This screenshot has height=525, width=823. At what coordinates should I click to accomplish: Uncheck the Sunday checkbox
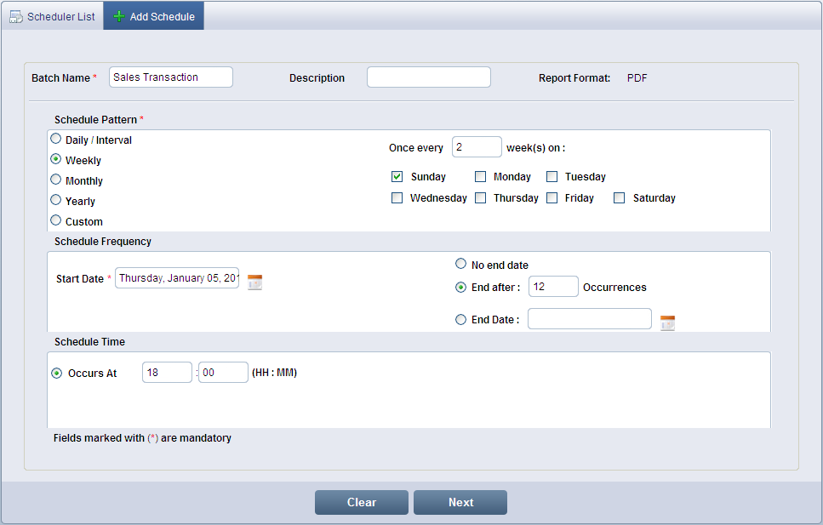(x=397, y=177)
